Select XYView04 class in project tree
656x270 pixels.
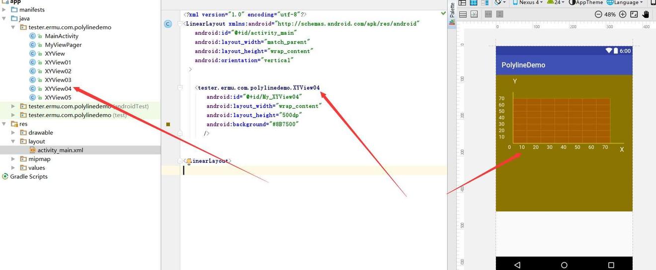coord(58,89)
